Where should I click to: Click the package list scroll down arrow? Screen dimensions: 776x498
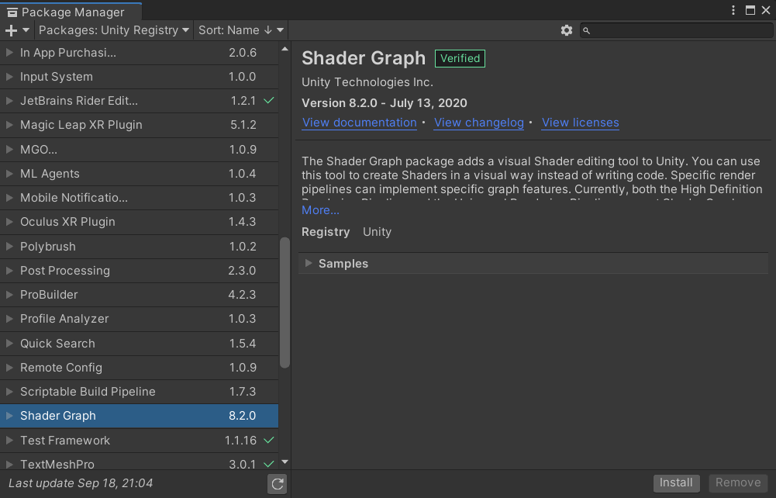pyautogui.click(x=285, y=462)
